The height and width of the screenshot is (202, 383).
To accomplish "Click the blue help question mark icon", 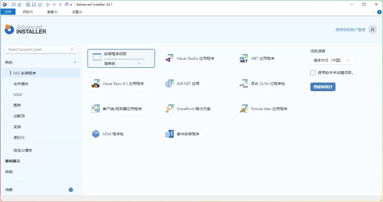I will click(x=379, y=12).
